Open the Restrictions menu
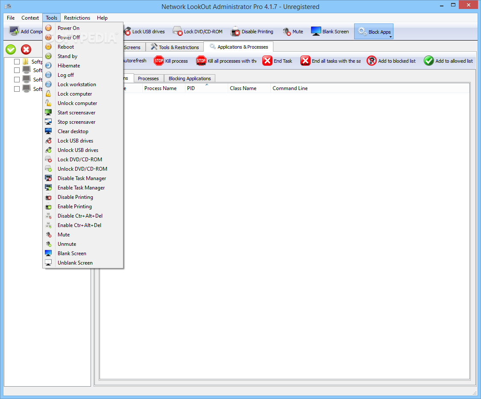481x399 pixels. tap(77, 18)
